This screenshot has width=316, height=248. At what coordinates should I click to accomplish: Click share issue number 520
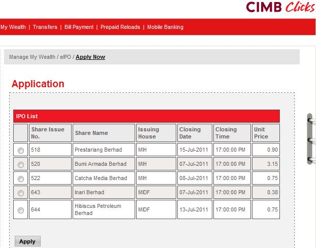tap(36, 164)
